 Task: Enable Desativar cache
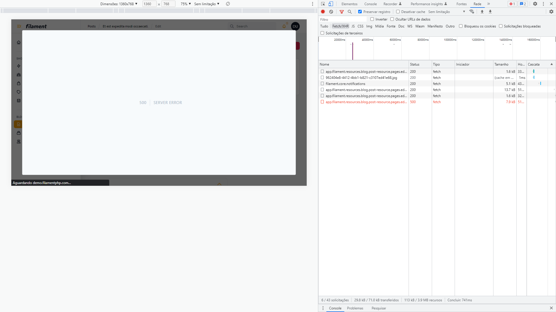[x=398, y=12]
